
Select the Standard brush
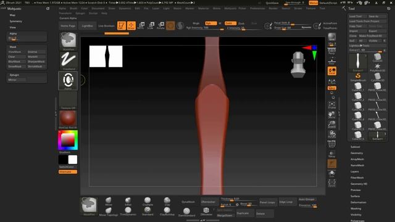[148, 212]
